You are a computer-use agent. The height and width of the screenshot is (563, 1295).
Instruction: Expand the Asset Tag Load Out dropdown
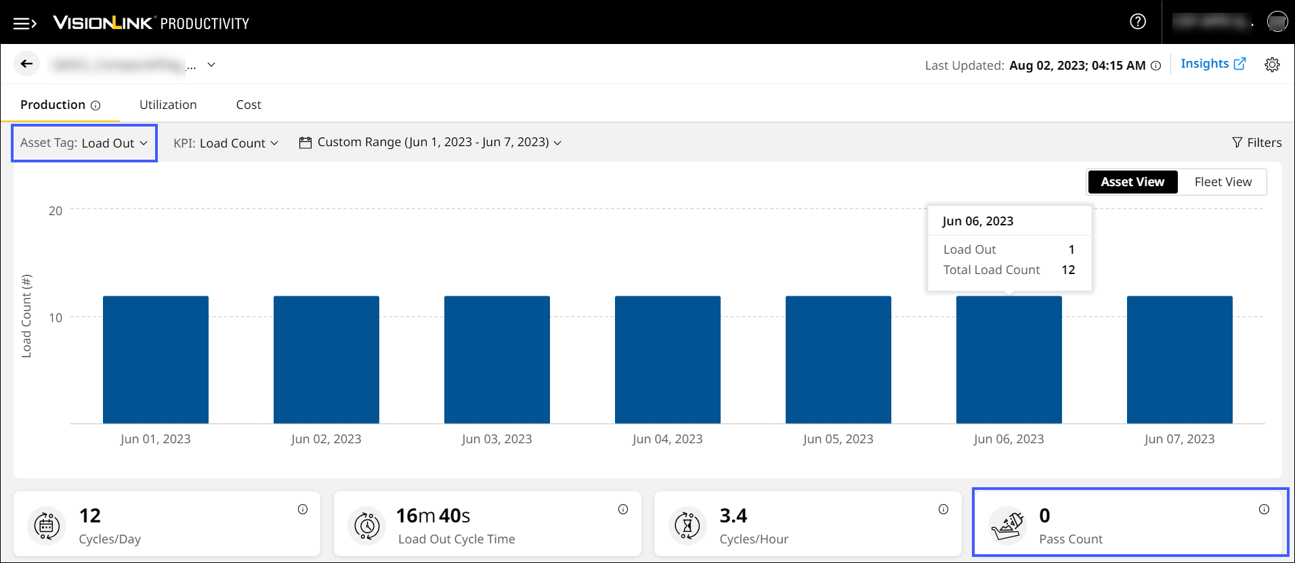84,143
